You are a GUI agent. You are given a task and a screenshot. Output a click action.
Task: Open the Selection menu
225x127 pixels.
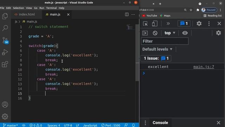(x=18, y=8)
